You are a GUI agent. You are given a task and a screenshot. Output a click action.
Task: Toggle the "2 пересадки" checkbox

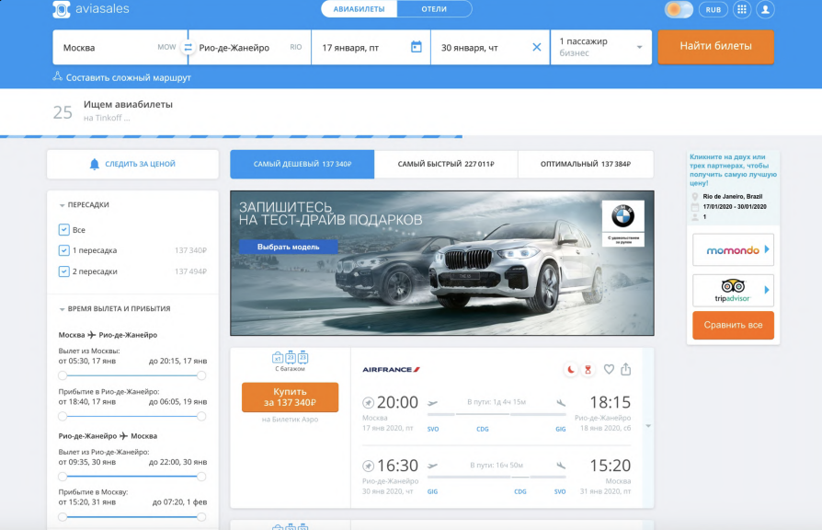click(63, 271)
